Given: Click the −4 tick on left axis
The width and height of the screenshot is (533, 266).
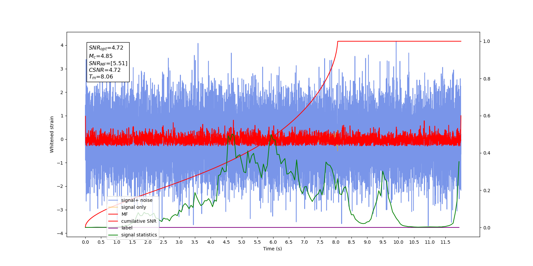Looking at the screenshot, I should point(61,233).
